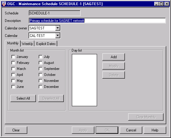Maximize the Maintenance Schedule window

point(161,4)
